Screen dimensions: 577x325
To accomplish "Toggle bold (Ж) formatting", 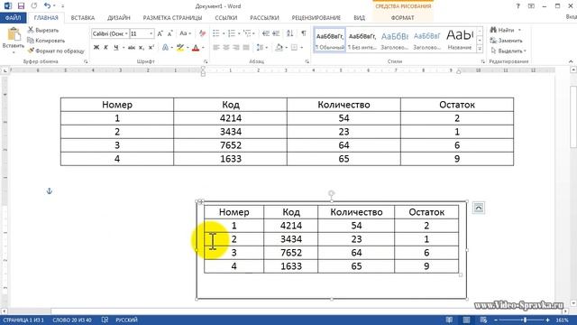I will coord(96,48).
